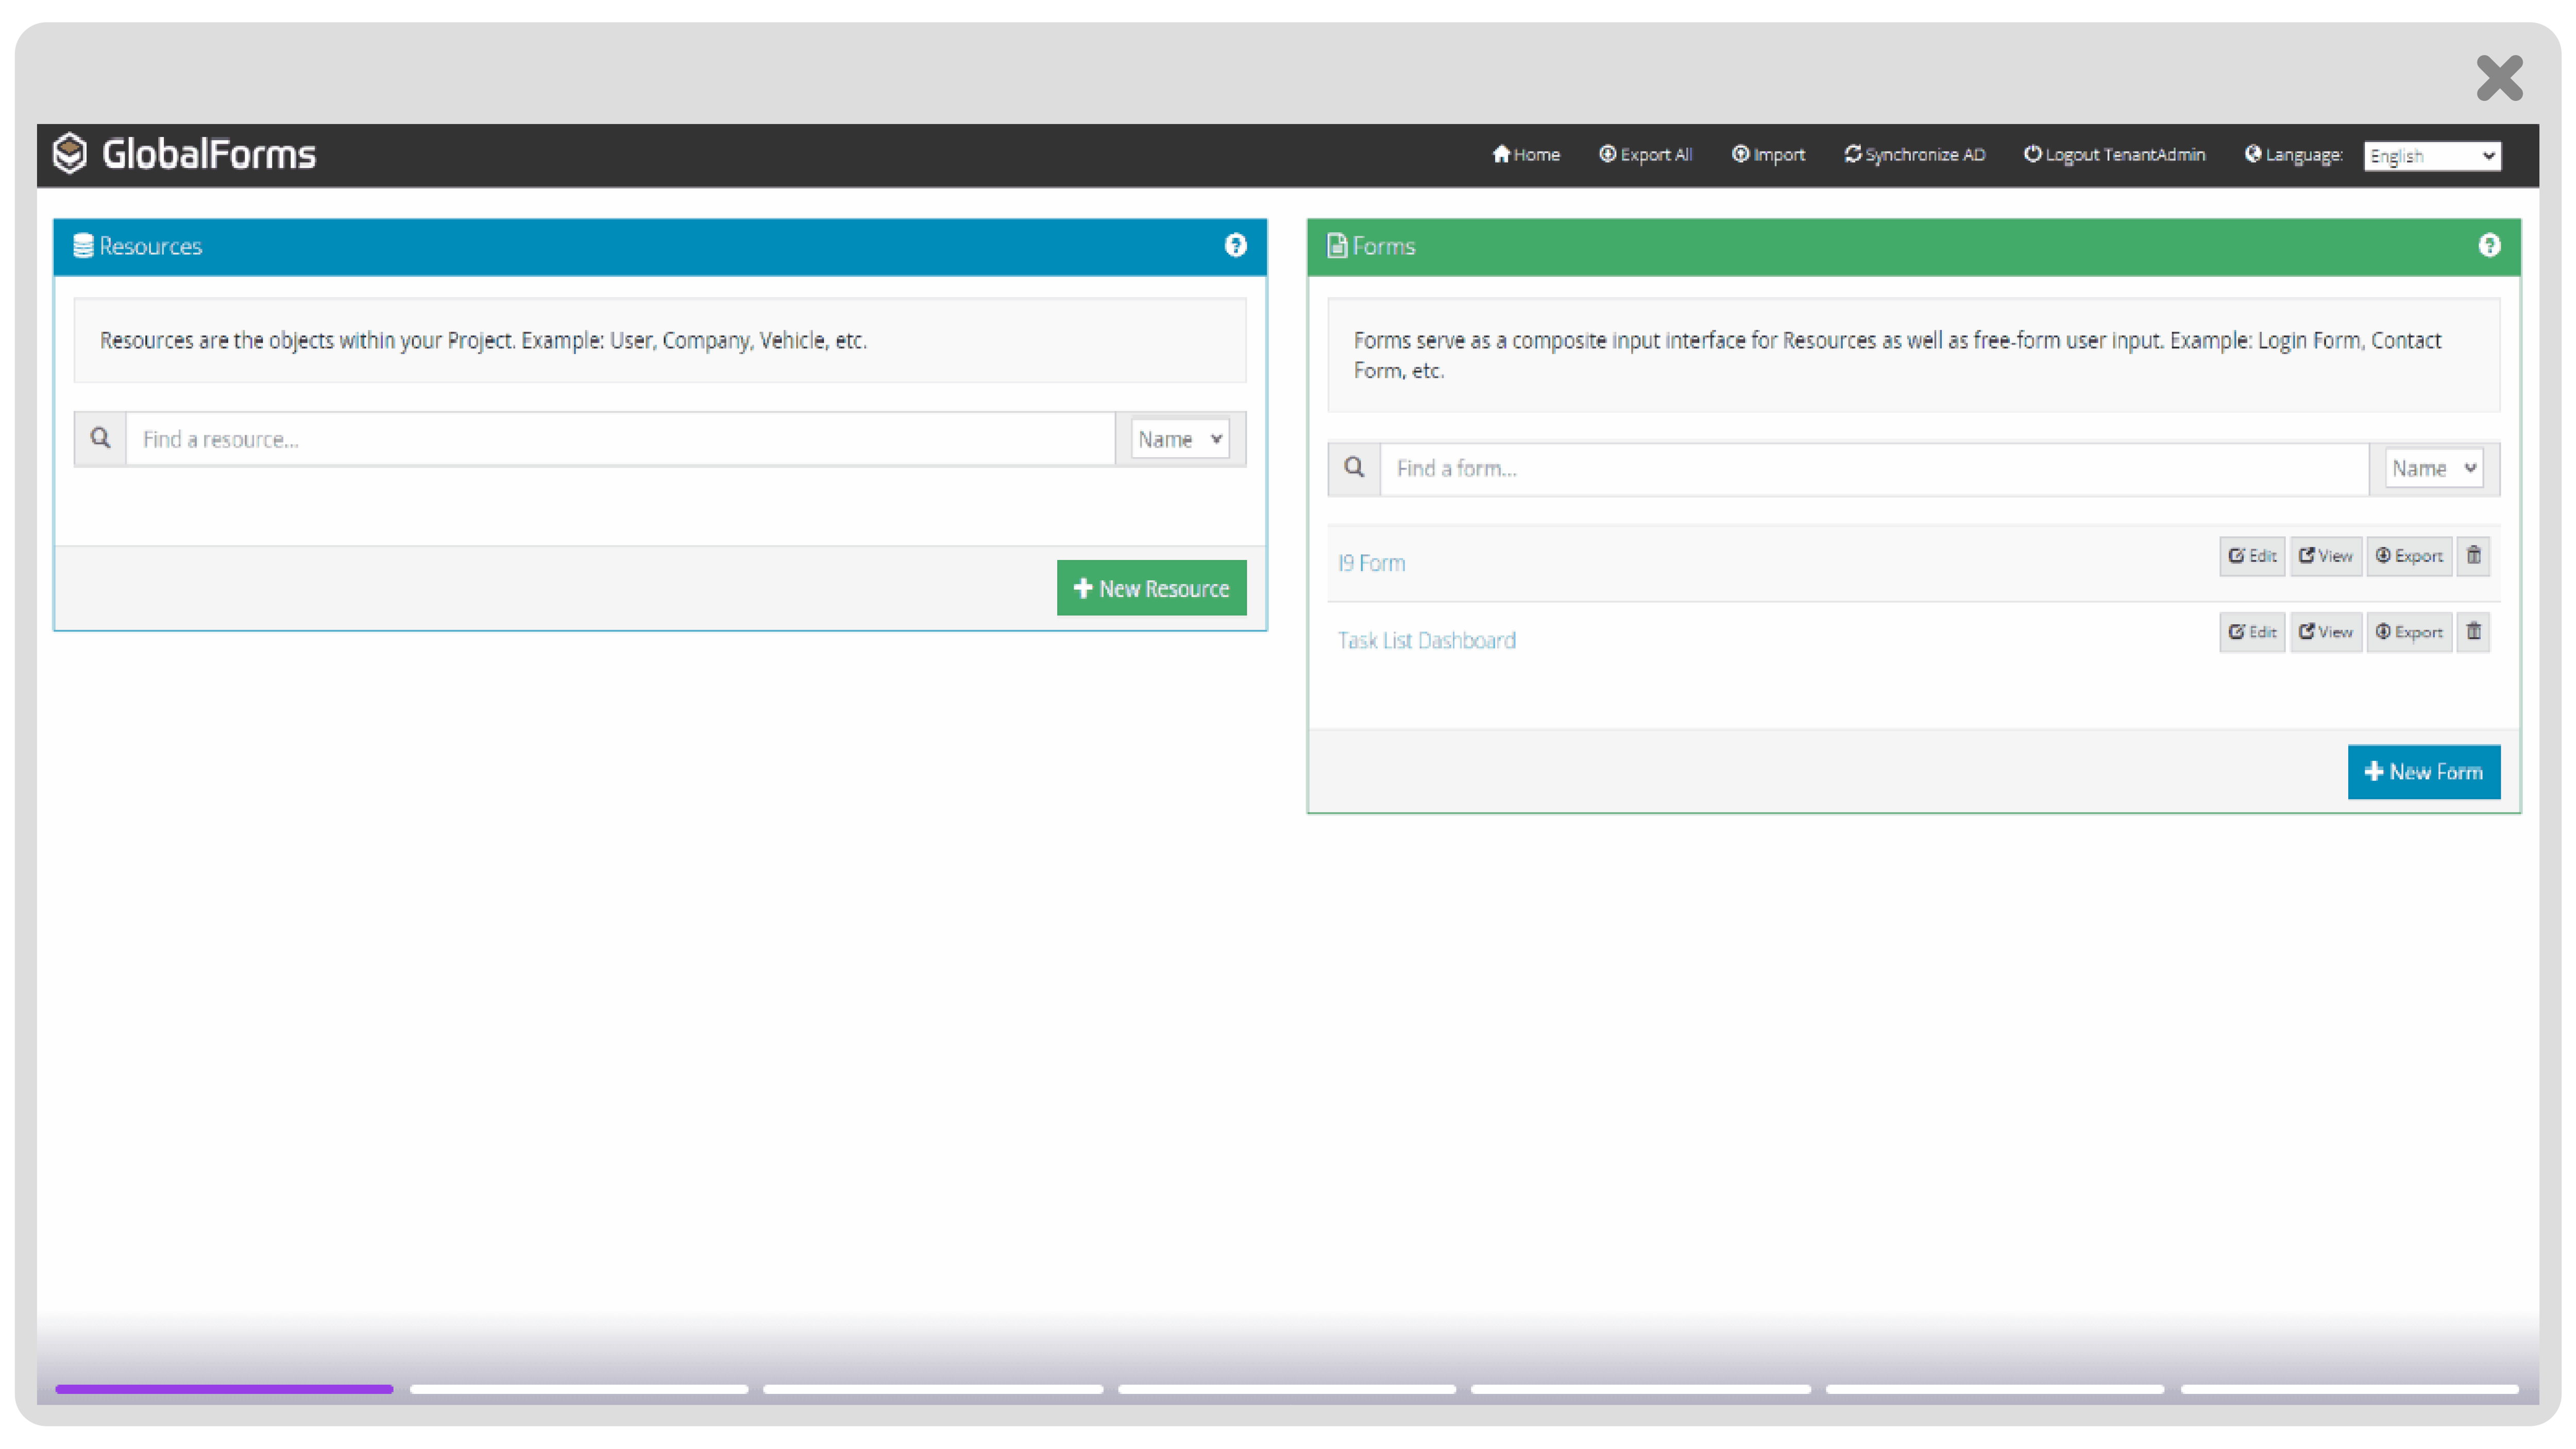The image size is (2576, 1449).
Task: Delete Task List Dashboard using its trash icon
Action: (x=2474, y=631)
